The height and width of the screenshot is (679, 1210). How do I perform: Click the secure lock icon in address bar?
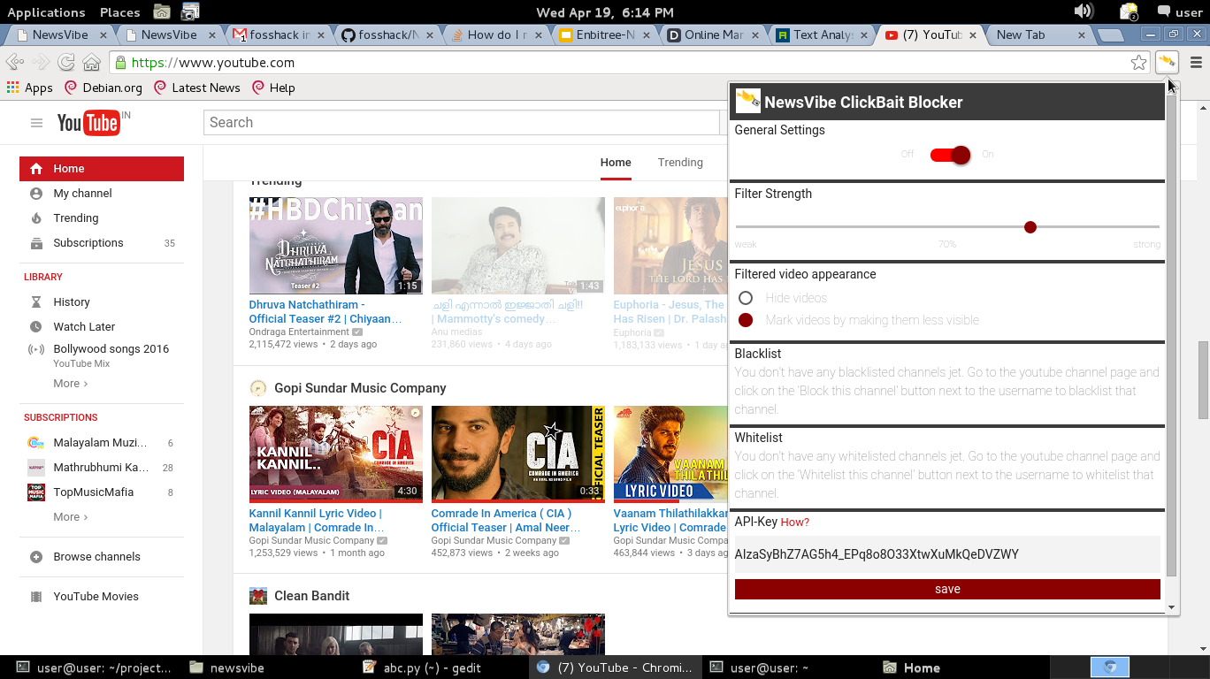pos(120,63)
